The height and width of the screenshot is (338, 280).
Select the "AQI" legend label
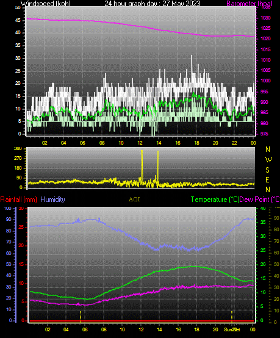click(x=134, y=200)
